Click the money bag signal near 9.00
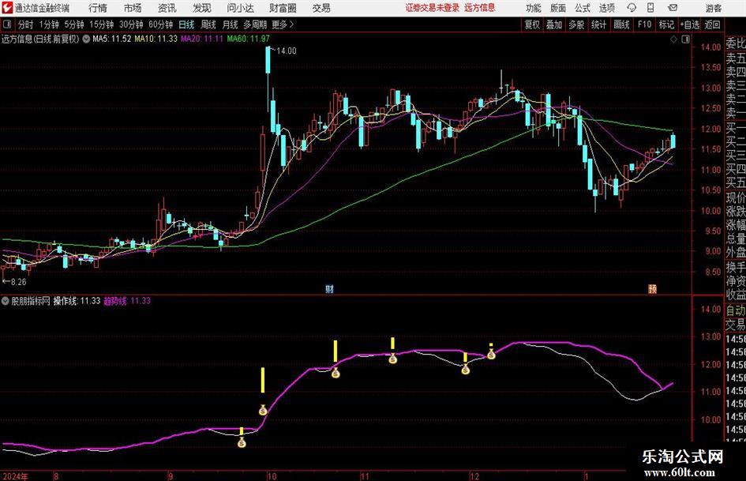 (x=242, y=443)
